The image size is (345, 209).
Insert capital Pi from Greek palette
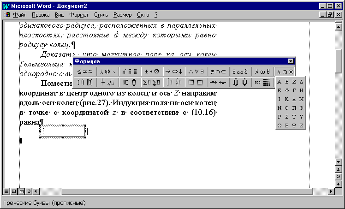[x=294, y=108]
